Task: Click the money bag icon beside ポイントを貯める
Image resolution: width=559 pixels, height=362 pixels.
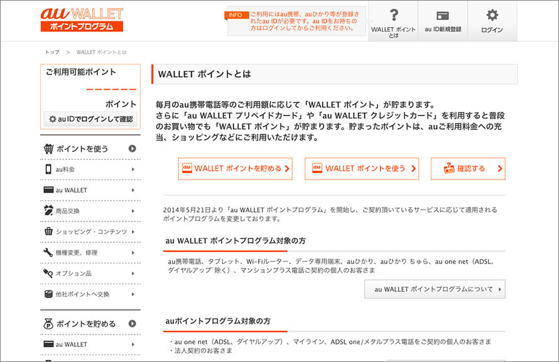Action: point(48,324)
